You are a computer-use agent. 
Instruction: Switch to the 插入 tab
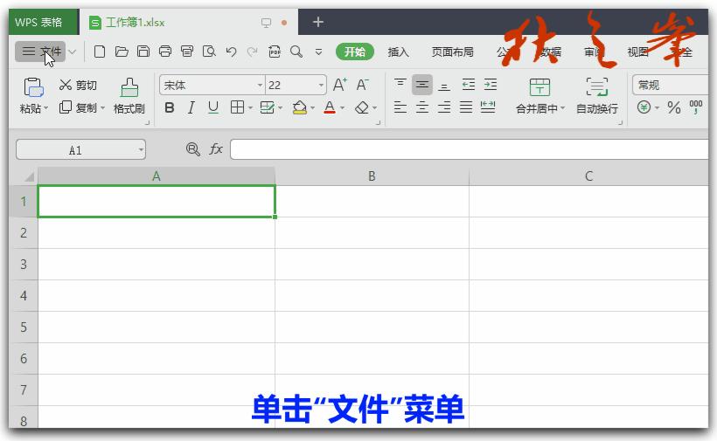398,52
